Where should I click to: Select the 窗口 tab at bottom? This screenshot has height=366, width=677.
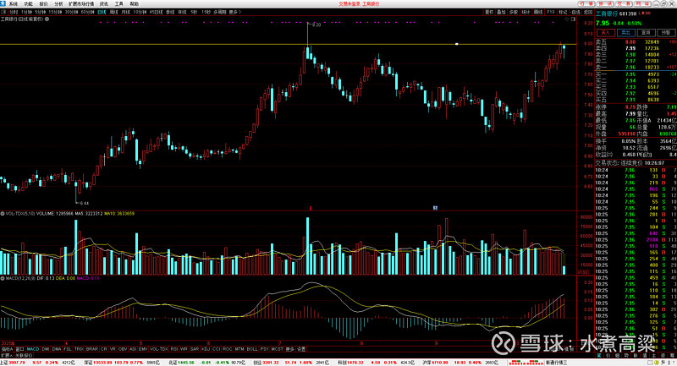20,349
